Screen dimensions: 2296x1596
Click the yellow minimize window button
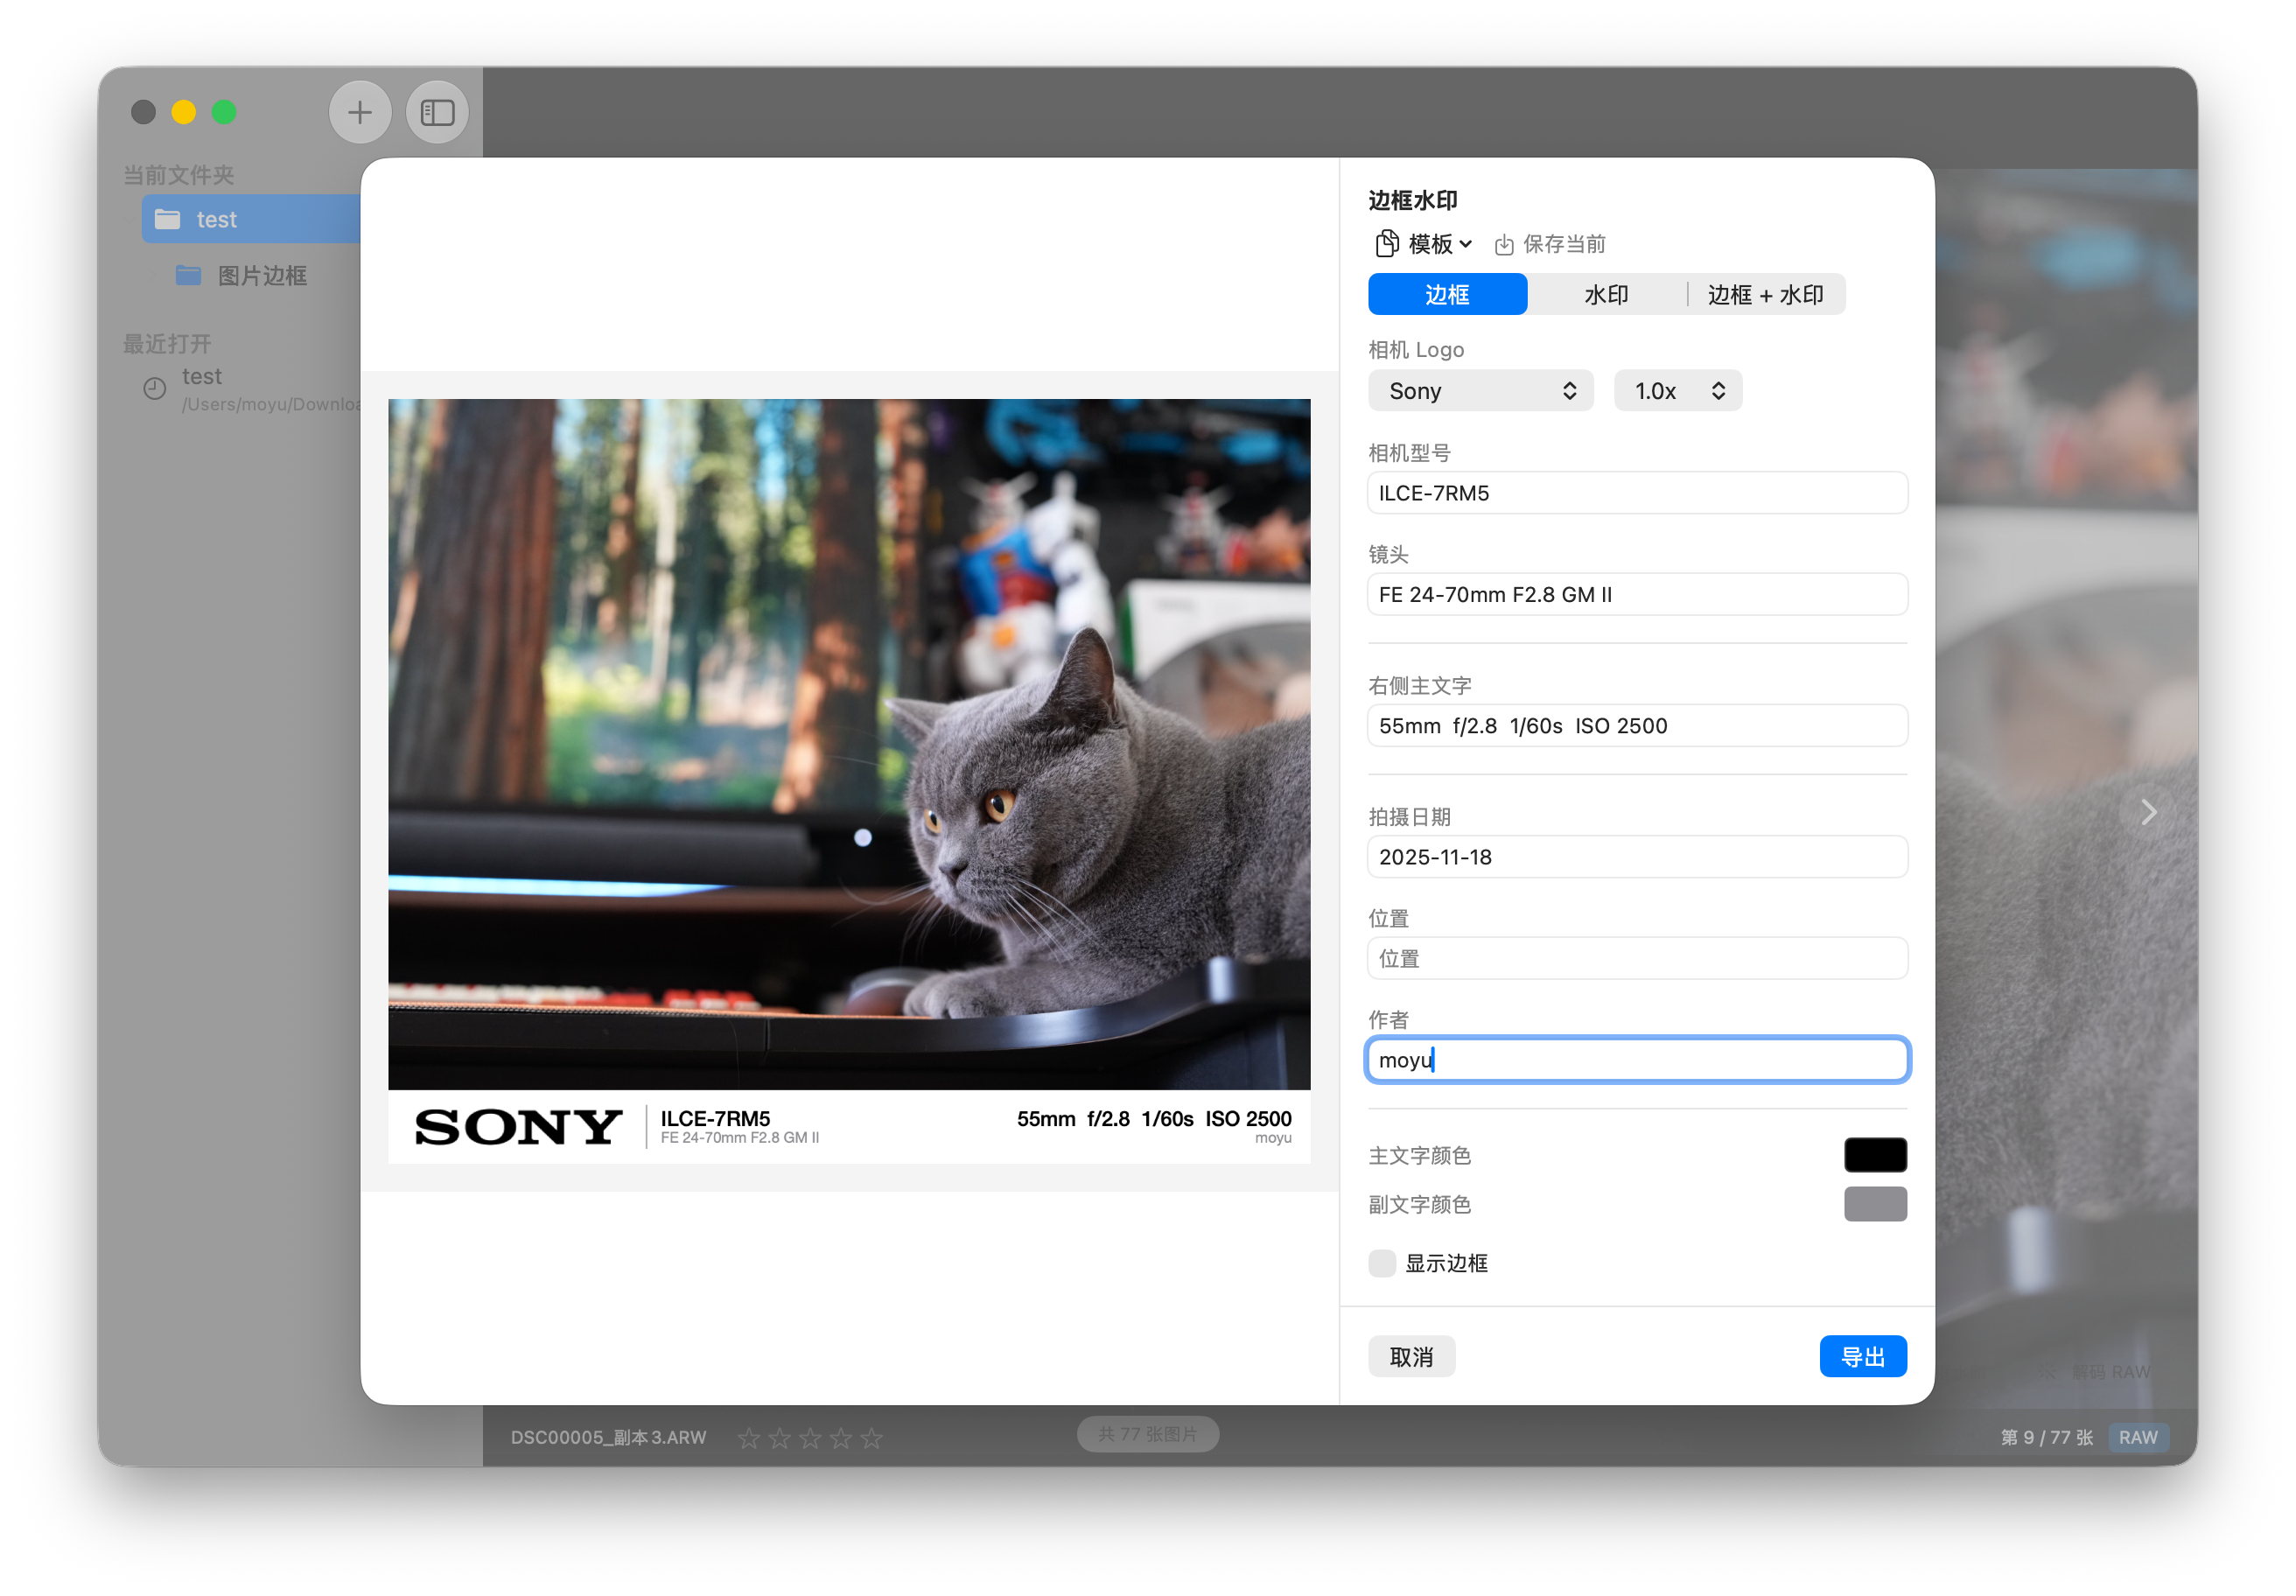click(184, 112)
